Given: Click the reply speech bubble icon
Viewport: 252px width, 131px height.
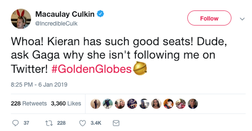Looking at the screenshot, I should [x=16, y=123].
